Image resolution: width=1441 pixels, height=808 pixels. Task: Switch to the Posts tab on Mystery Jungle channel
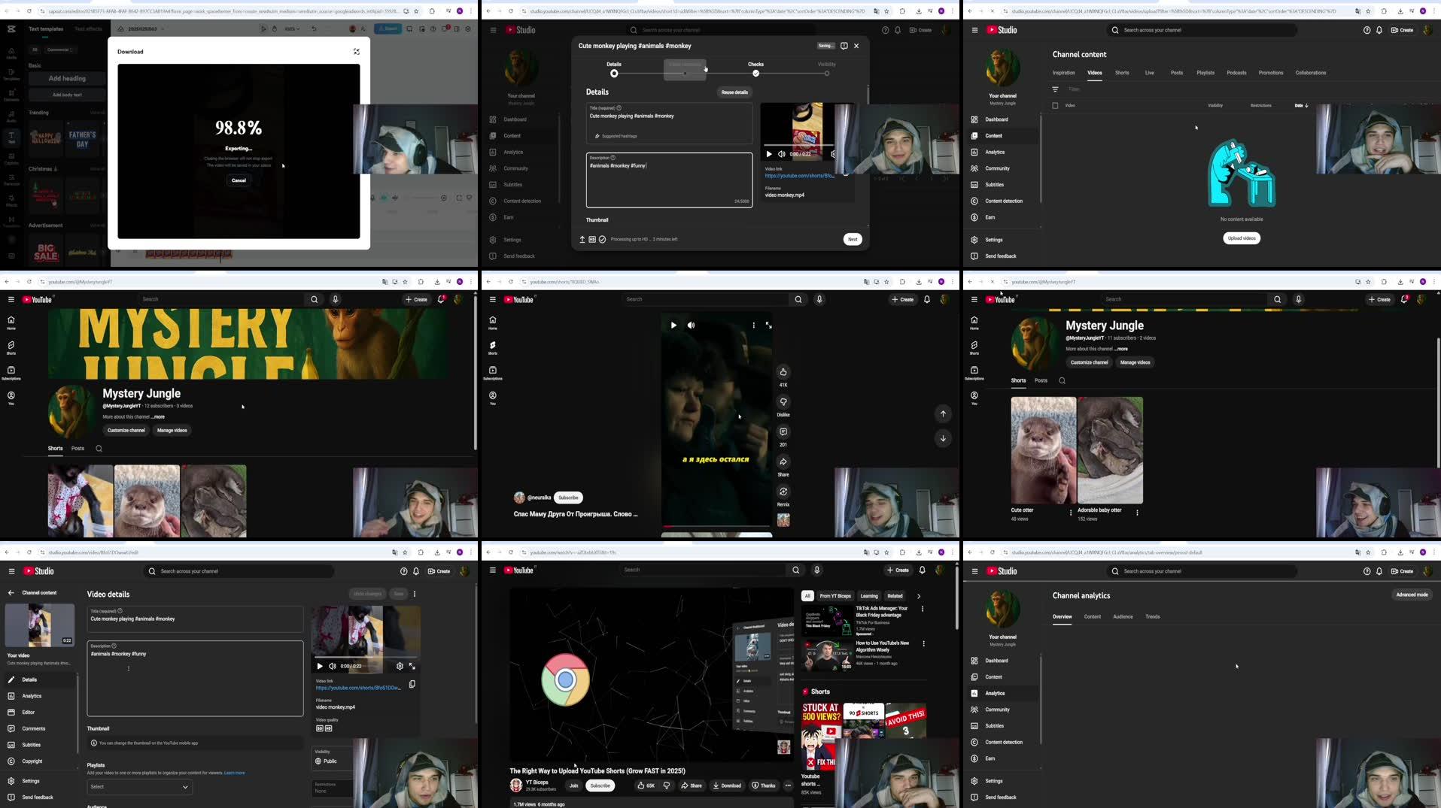[78, 448]
